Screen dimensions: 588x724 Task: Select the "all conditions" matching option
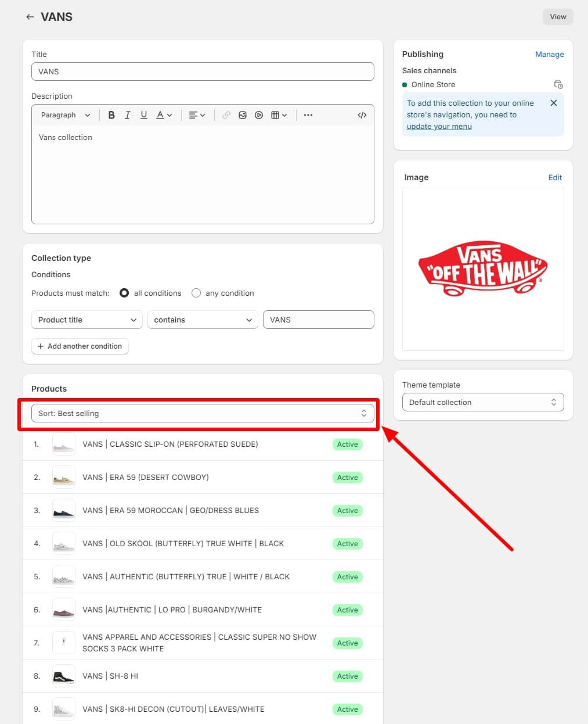click(124, 293)
